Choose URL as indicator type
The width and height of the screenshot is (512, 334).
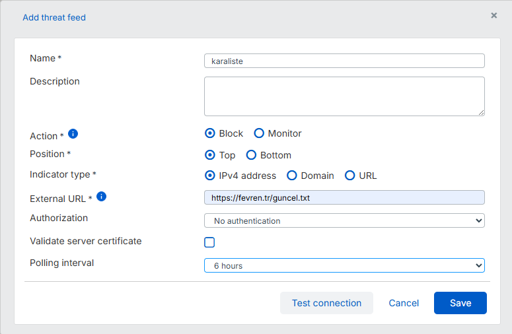(x=350, y=176)
